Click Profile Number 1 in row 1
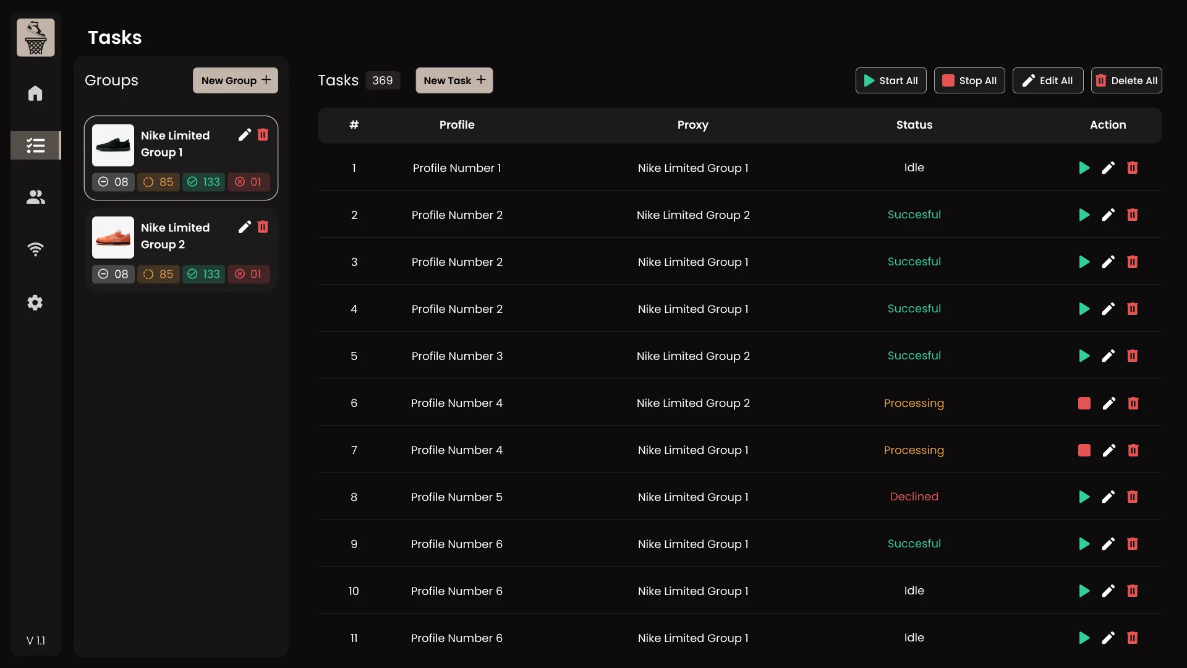Viewport: 1187px width, 668px height. click(x=457, y=168)
